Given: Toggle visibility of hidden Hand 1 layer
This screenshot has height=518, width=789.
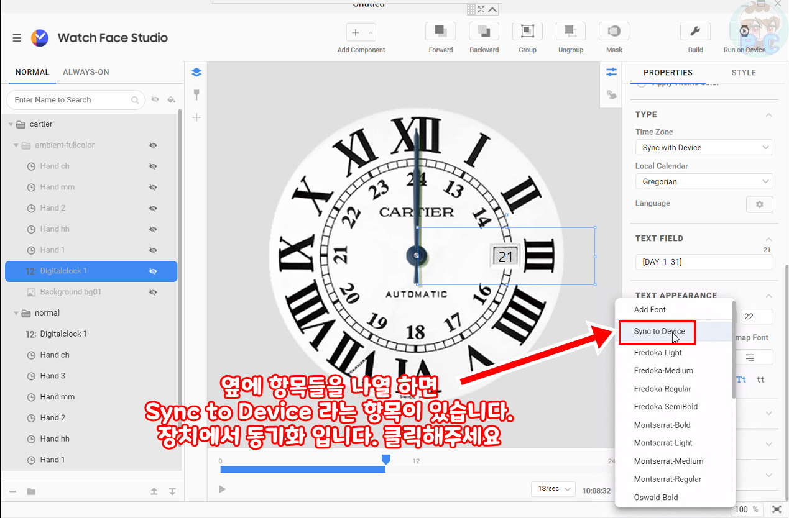Looking at the screenshot, I should 153,250.
